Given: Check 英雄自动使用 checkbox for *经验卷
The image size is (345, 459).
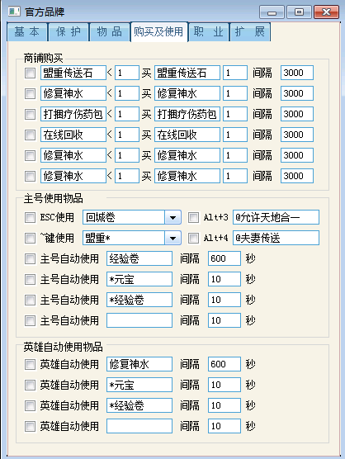Looking at the screenshot, I should [x=30, y=405].
